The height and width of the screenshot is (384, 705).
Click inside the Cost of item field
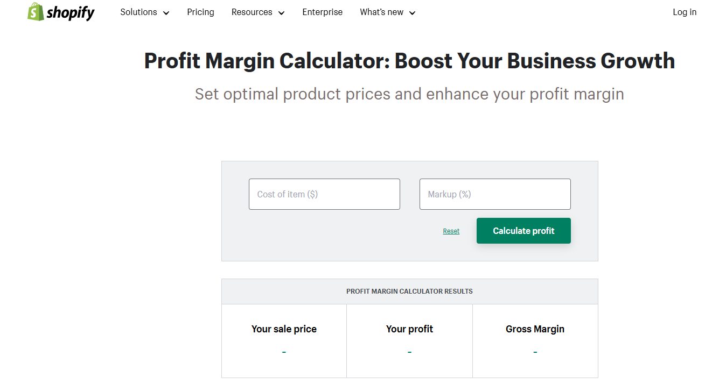(x=324, y=194)
